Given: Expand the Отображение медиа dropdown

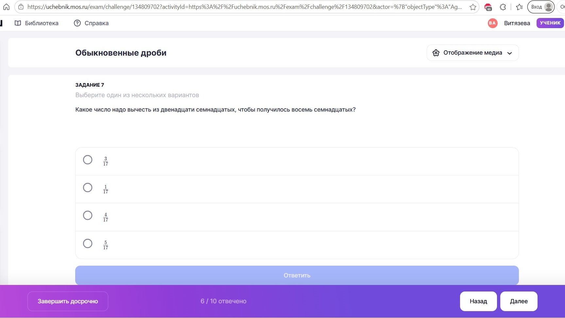Looking at the screenshot, I should coord(472,53).
